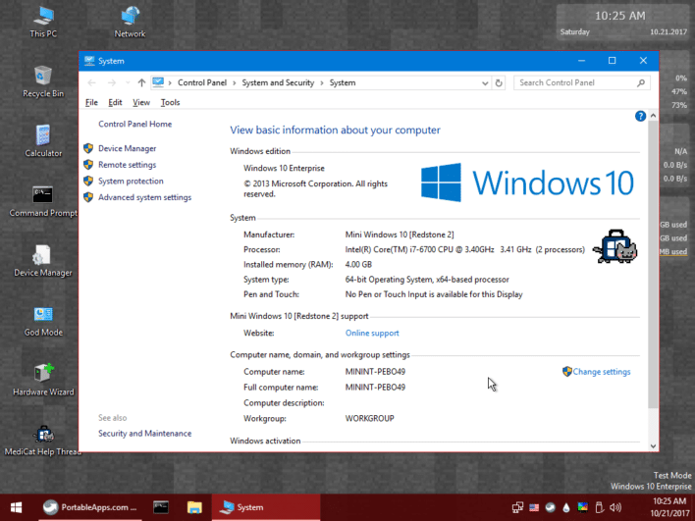The image size is (695, 521).
Task: Open Tools menu
Action: pos(170,102)
